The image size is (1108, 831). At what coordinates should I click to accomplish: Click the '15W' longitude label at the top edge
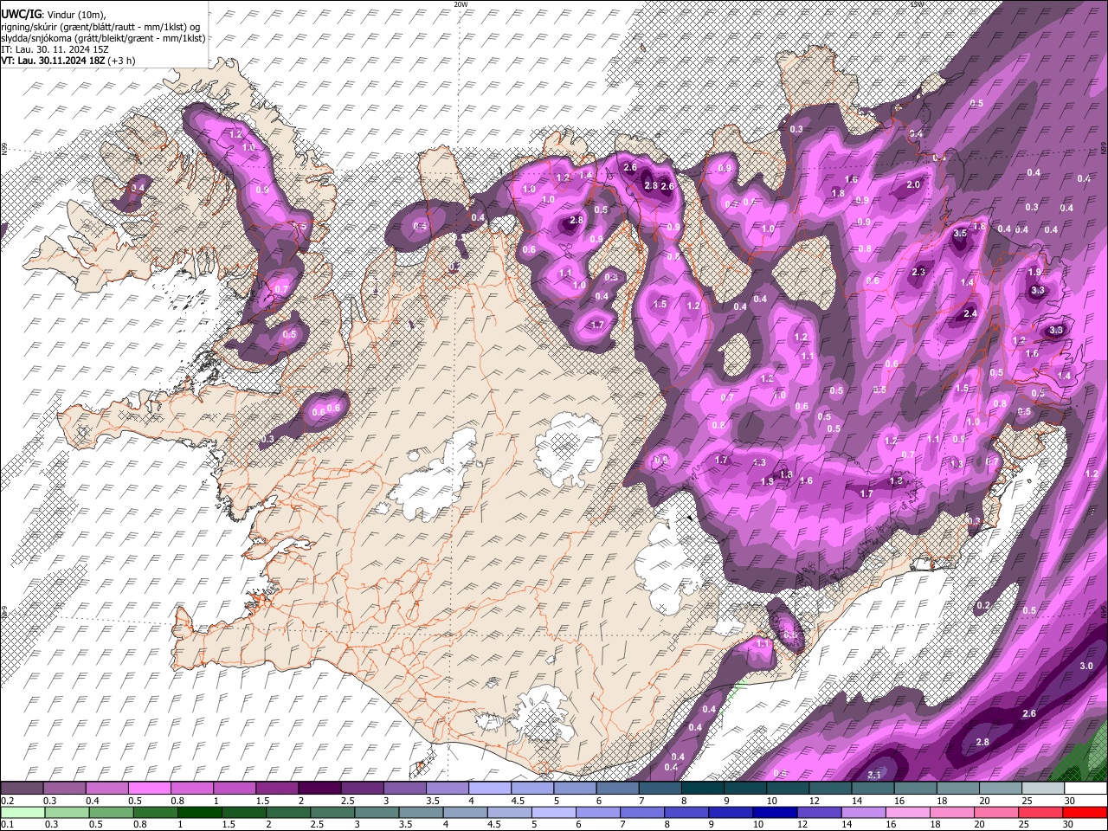(917, 4)
